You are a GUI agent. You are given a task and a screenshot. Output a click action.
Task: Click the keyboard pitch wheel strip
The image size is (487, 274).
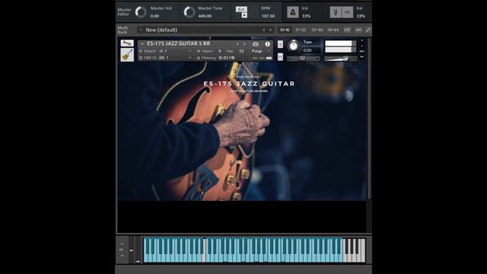pyautogui.click(x=132, y=250)
